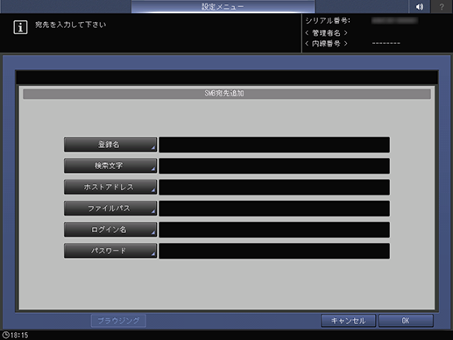Screen dimensions: 453x340
Task: Select the SMB宛先追加 title text
Action: [x=224, y=94]
